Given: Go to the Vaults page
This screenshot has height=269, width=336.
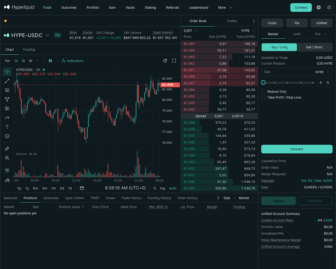Looking at the screenshot, I should point(130,8).
